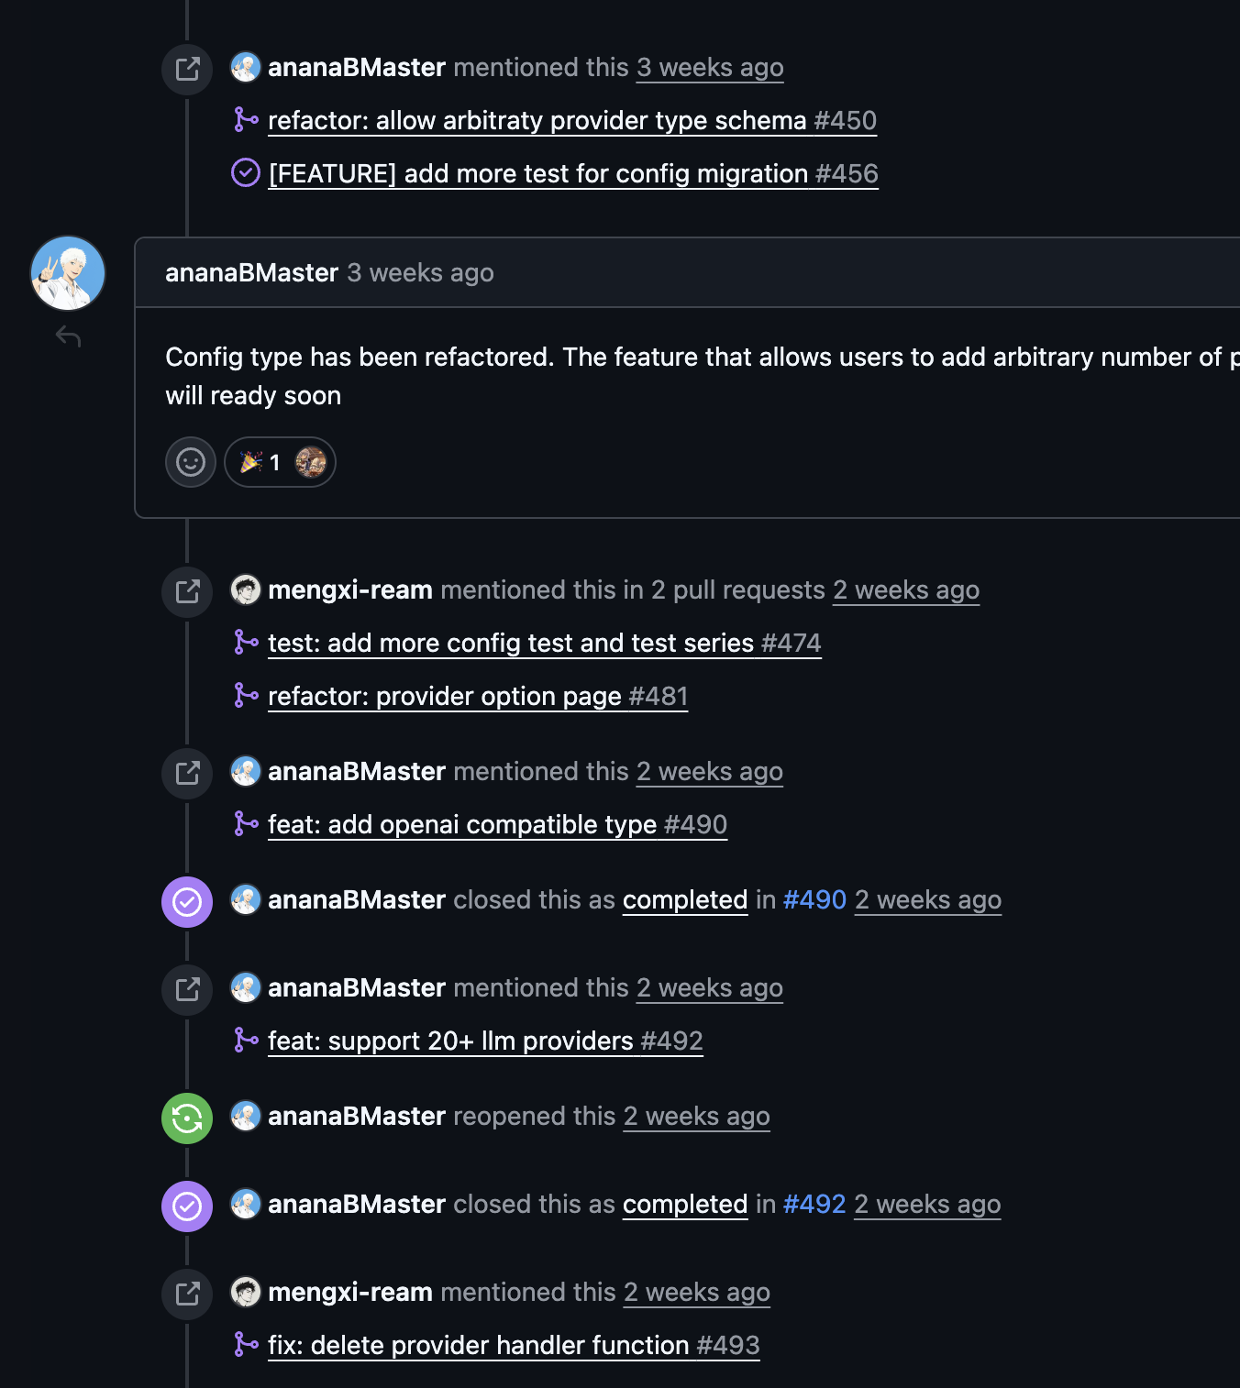1240x1388 pixels.
Task: Open pull request refactor: allow arbitraty provider type schema #450
Action: (572, 121)
